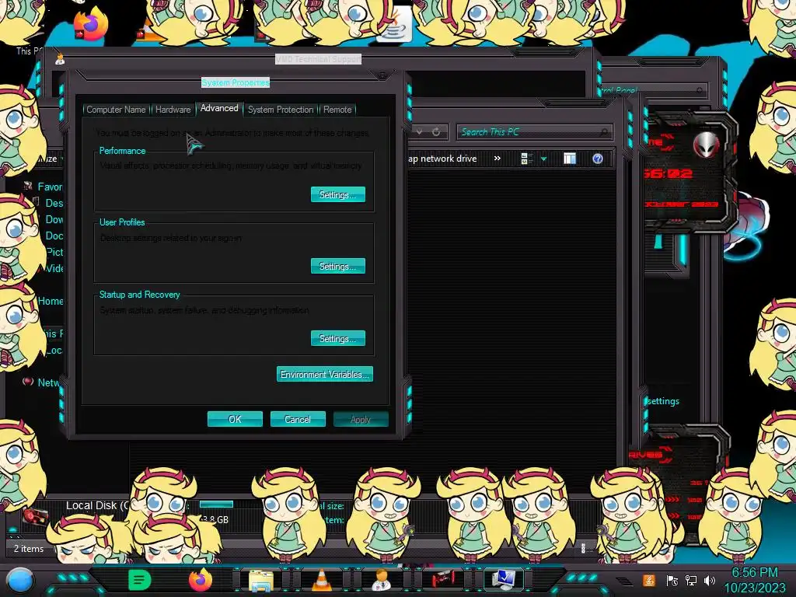Go to the System Protection tab
This screenshot has width=796, height=597.
point(280,109)
